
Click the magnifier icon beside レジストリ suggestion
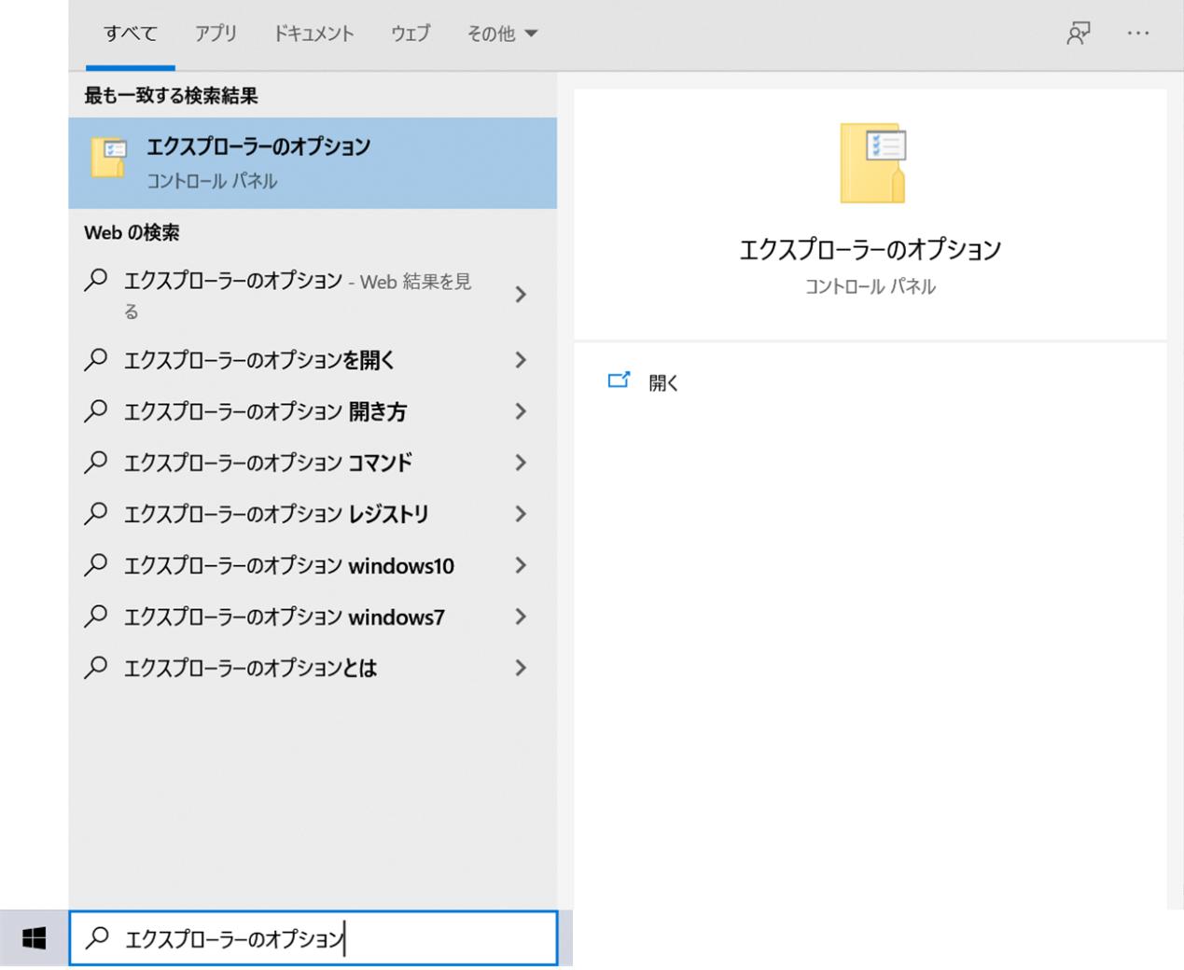tap(95, 514)
